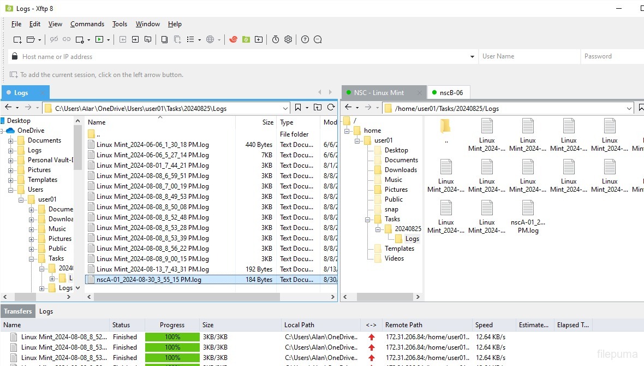Open the local path history dropdown

(285, 108)
